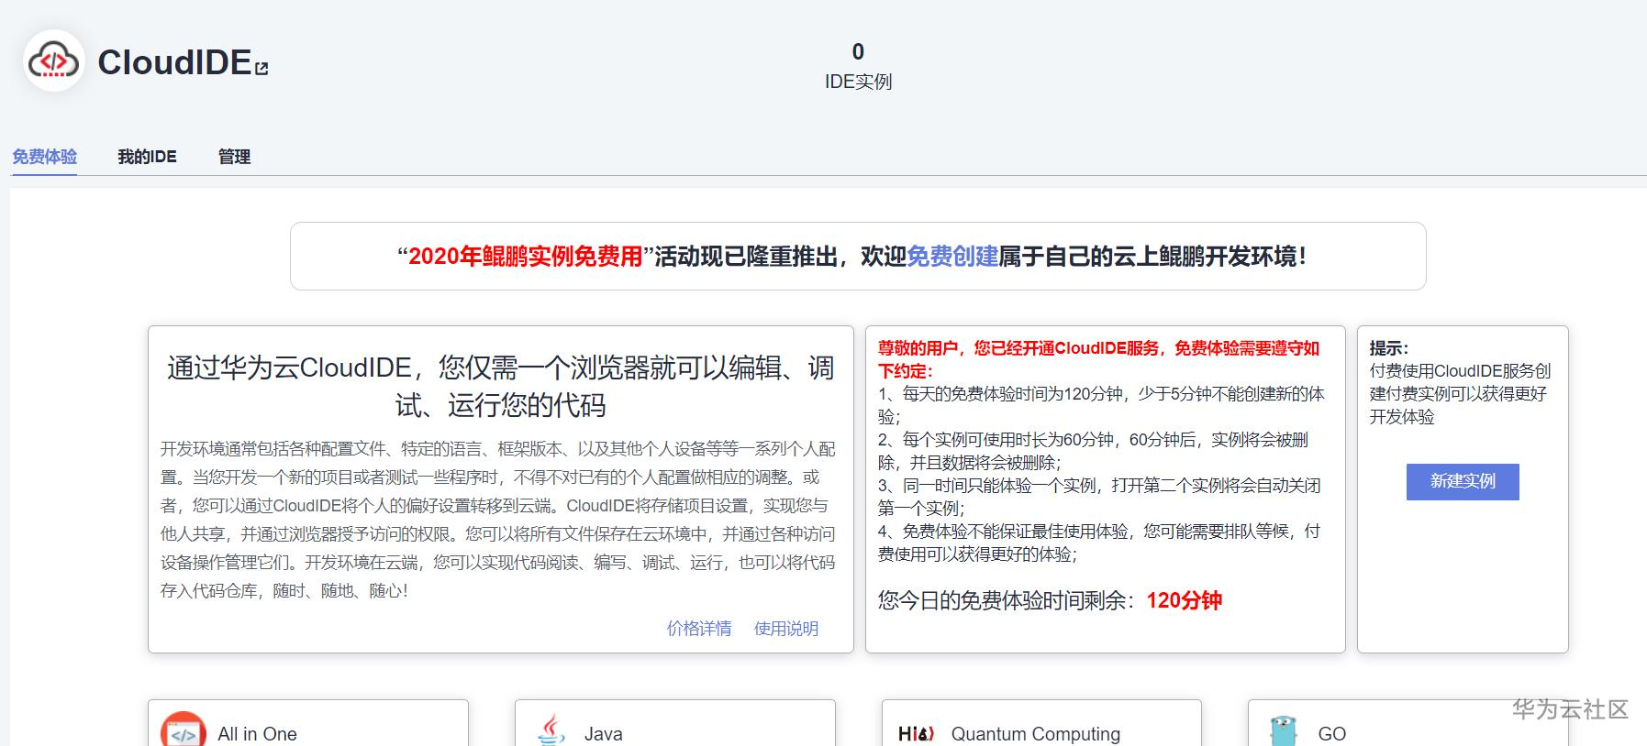Switch to the 我的IDE tab

point(147,157)
